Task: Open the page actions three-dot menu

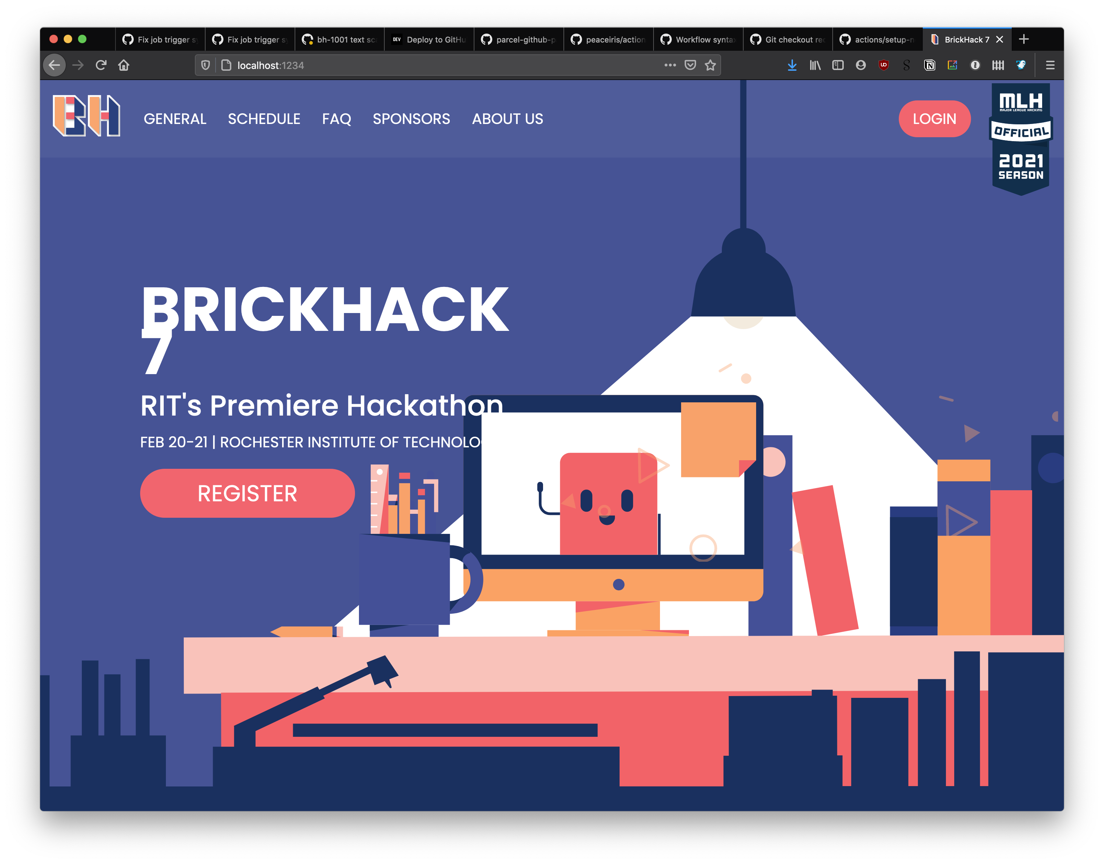Action: pyautogui.click(x=670, y=65)
